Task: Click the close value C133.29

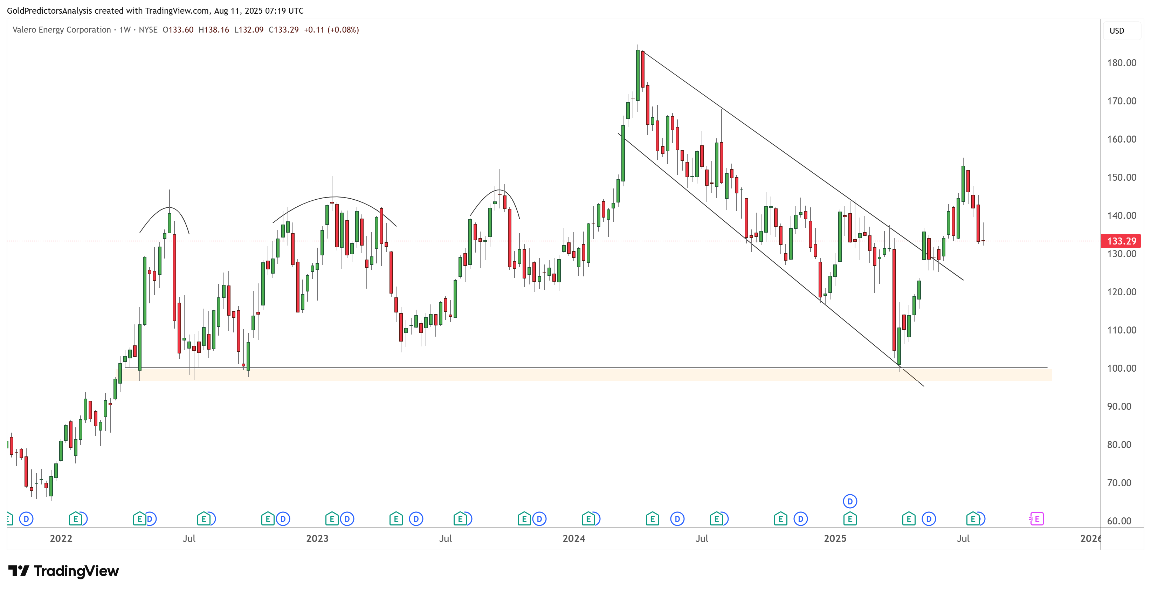Action: coord(283,29)
